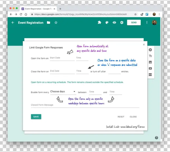Open the Forms more options menu

tap(147, 23)
